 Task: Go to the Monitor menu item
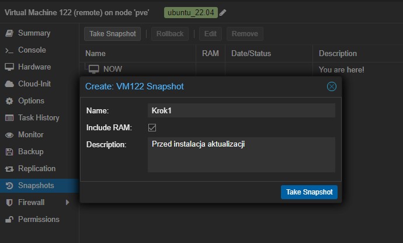coord(30,135)
